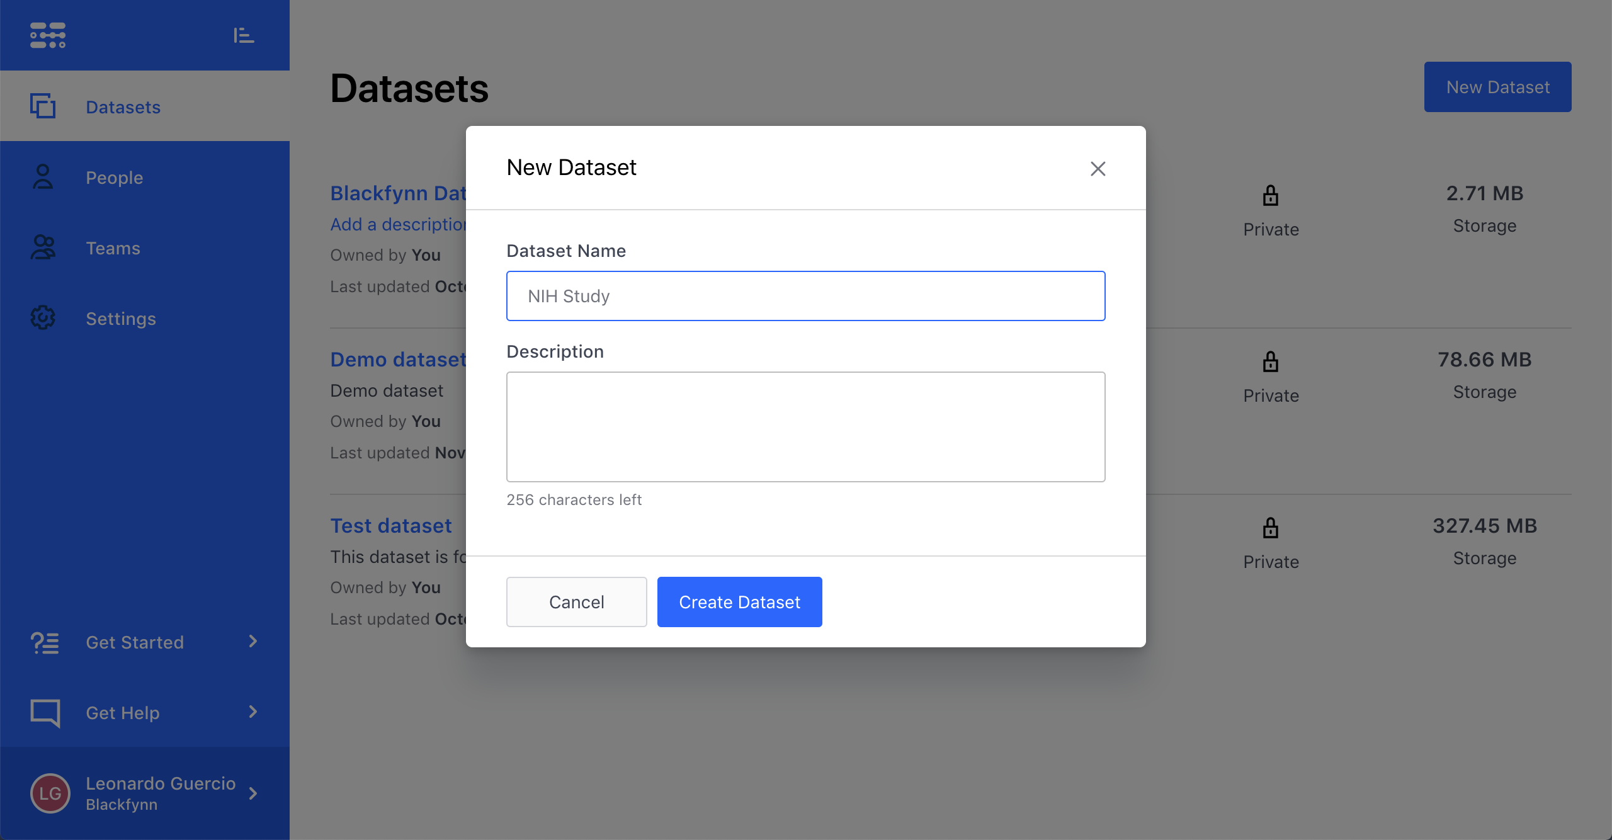The height and width of the screenshot is (840, 1612).
Task: Click the lock icon for Test dataset
Action: (x=1271, y=528)
